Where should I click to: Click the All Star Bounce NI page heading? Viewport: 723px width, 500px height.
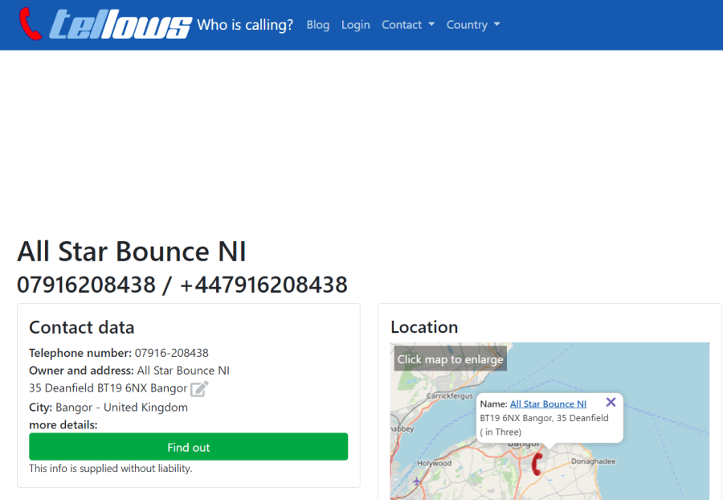[132, 252]
